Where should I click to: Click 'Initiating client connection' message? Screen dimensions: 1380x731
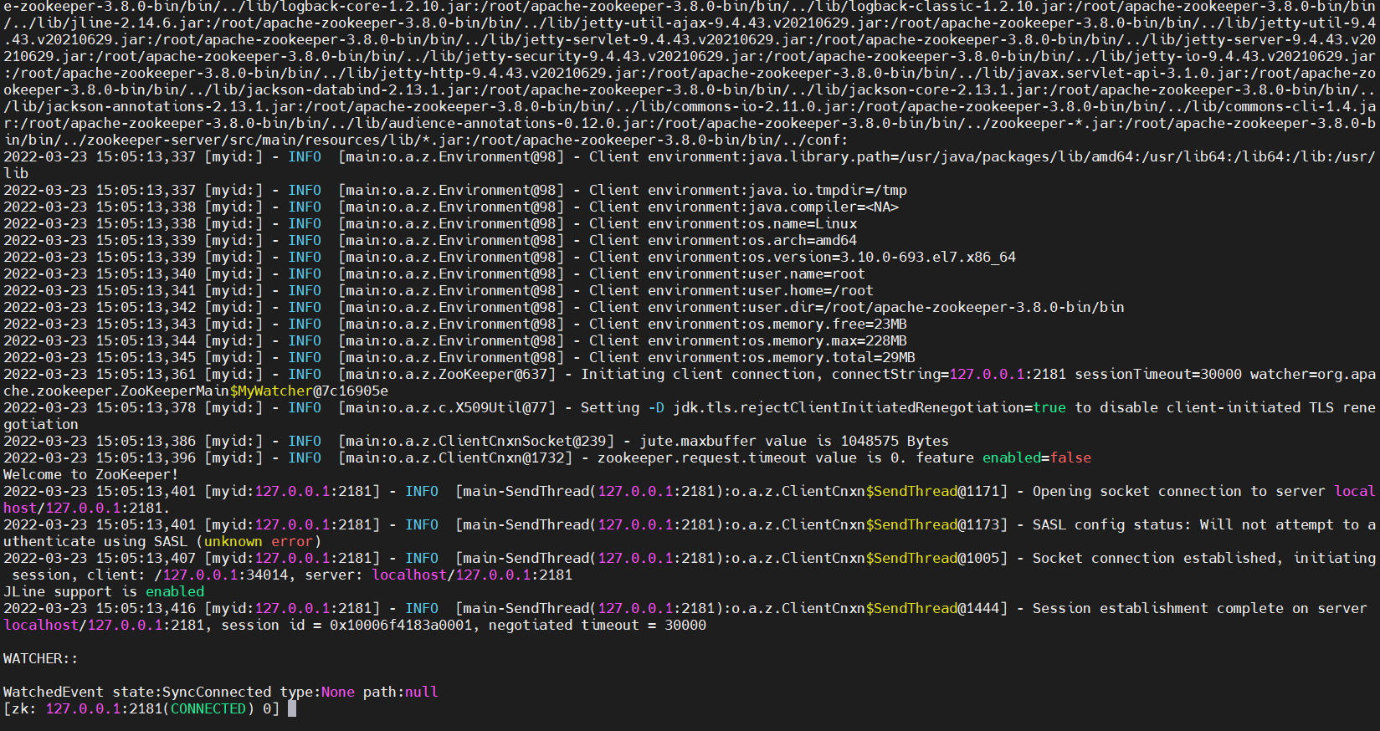click(698, 374)
